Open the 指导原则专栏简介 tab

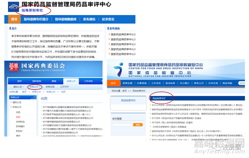[x=36, y=19]
